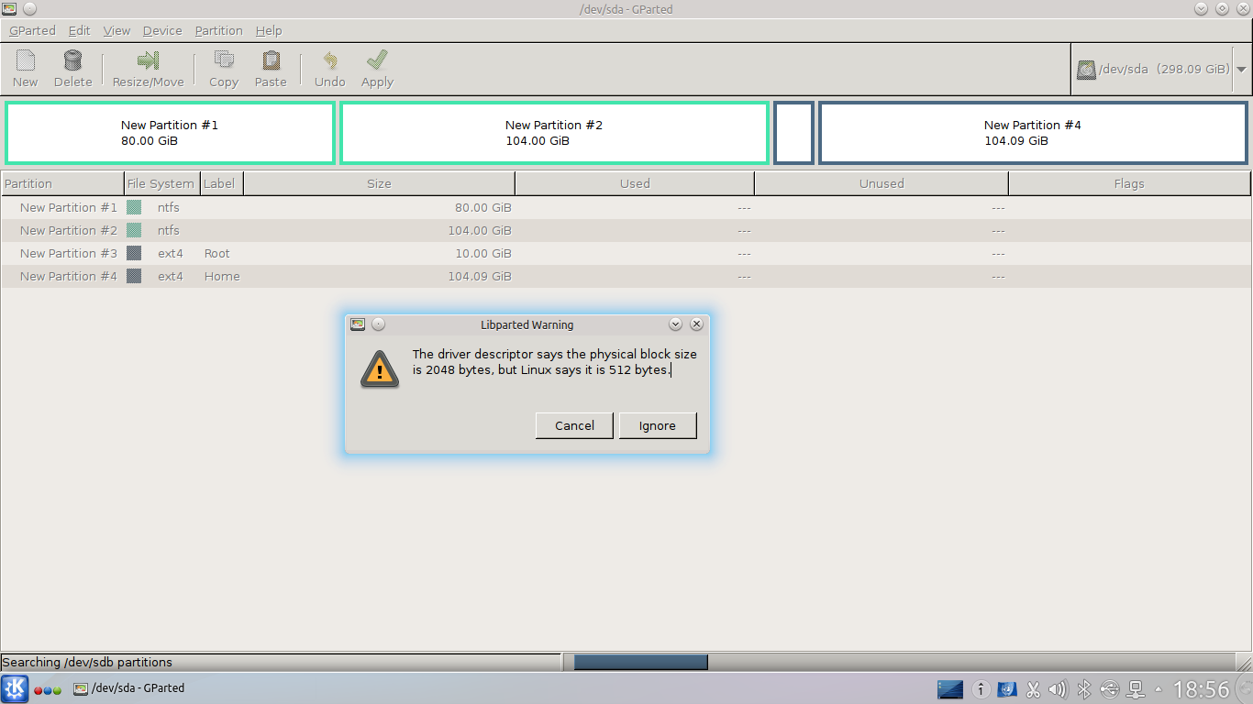Screen dimensions: 1253x704
Task: Click the desktop pager icon in the tray
Action: click(950, 689)
